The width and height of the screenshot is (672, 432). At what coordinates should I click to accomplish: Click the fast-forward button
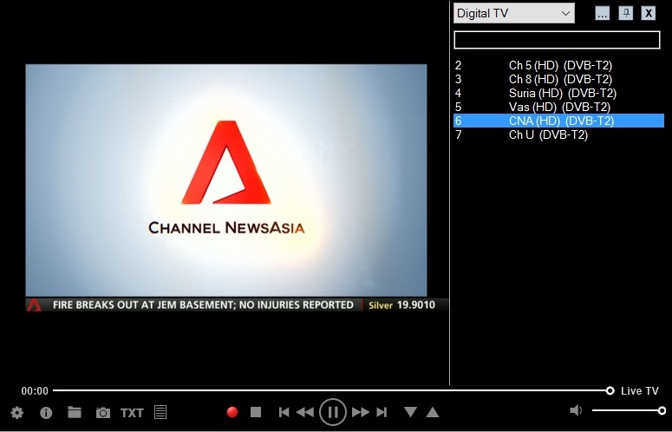pos(361,412)
